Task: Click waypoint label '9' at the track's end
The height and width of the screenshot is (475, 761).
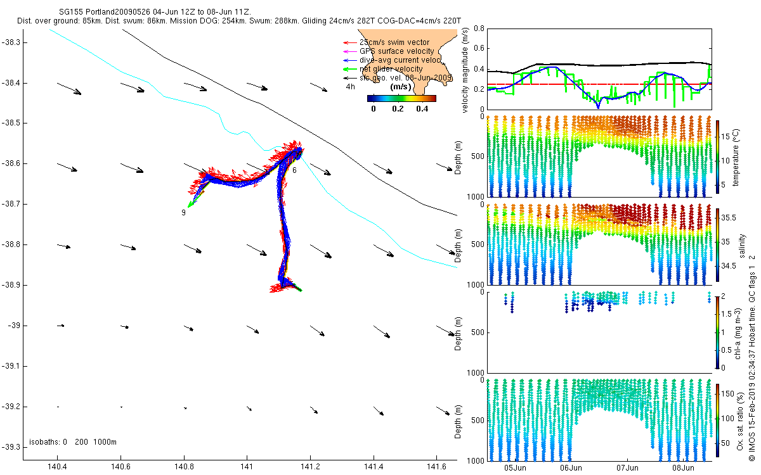Action: (x=183, y=213)
